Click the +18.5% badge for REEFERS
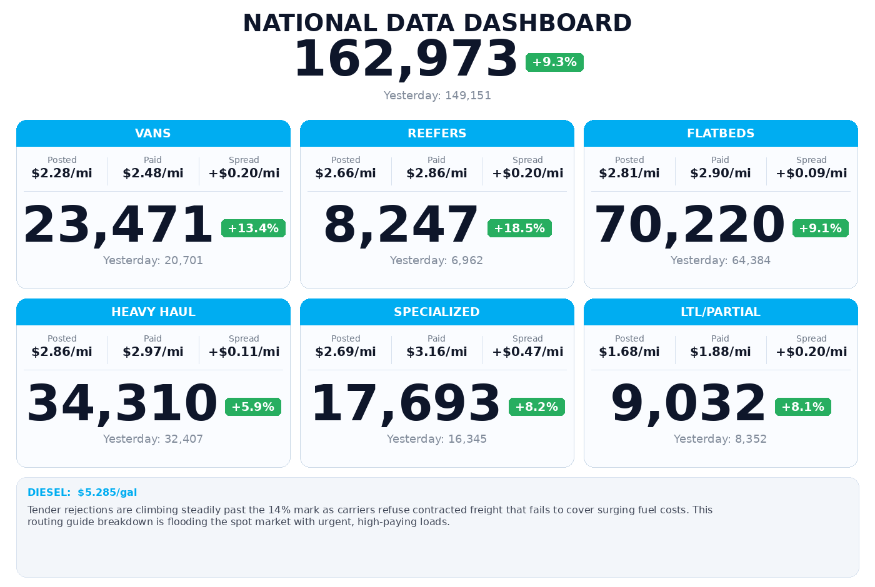Screen dimensions: 875x587 [519, 228]
